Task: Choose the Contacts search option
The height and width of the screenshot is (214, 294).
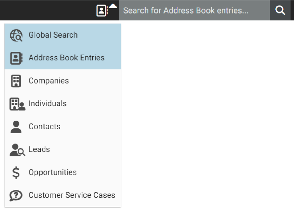Action: point(44,127)
